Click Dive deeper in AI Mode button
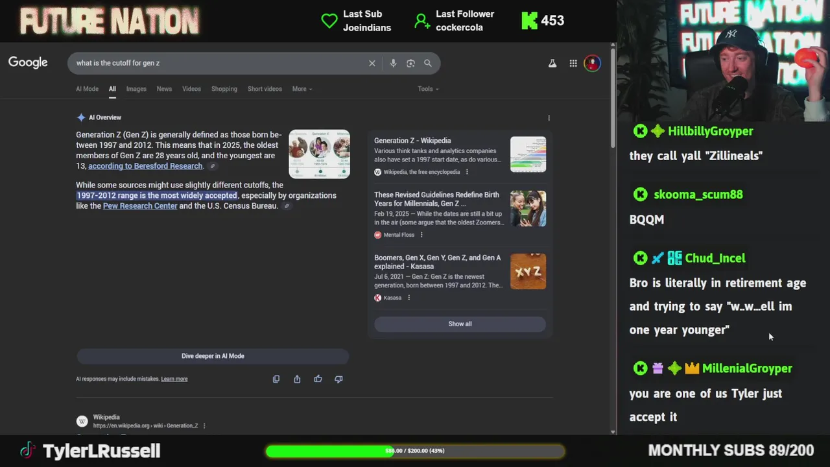Screen dimensions: 830x467 213,355
